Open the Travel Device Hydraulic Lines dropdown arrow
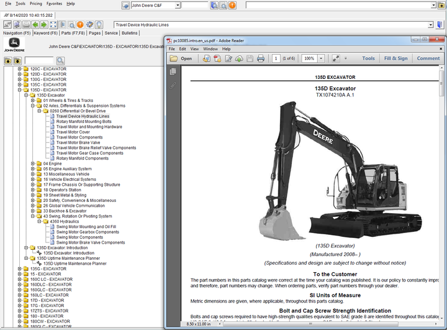 point(431,25)
